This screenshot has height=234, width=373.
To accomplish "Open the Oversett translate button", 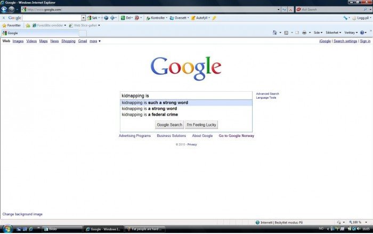I will tap(179, 18).
